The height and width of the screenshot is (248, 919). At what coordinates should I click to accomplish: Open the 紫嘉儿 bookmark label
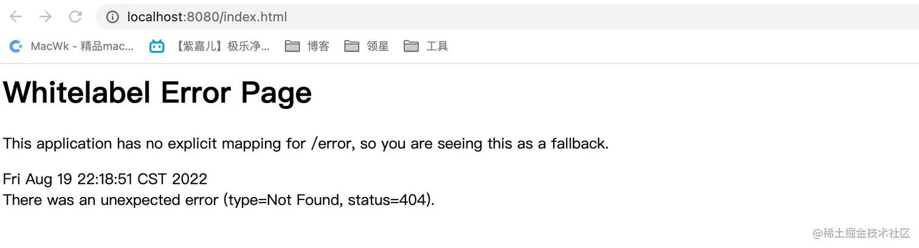221,46
